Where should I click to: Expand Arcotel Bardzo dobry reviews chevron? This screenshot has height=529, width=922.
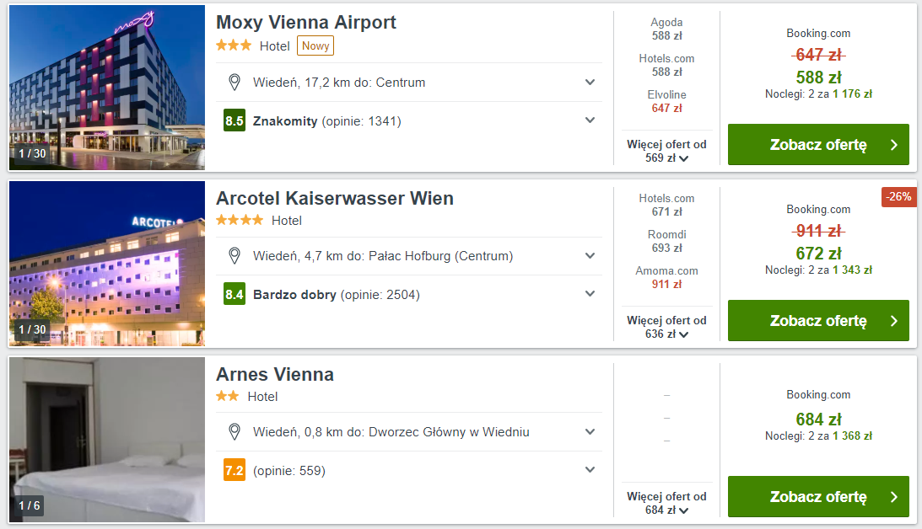(x=590, y=294)
